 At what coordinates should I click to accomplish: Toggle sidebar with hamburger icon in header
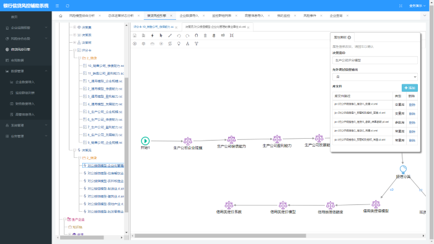(57, 6)
